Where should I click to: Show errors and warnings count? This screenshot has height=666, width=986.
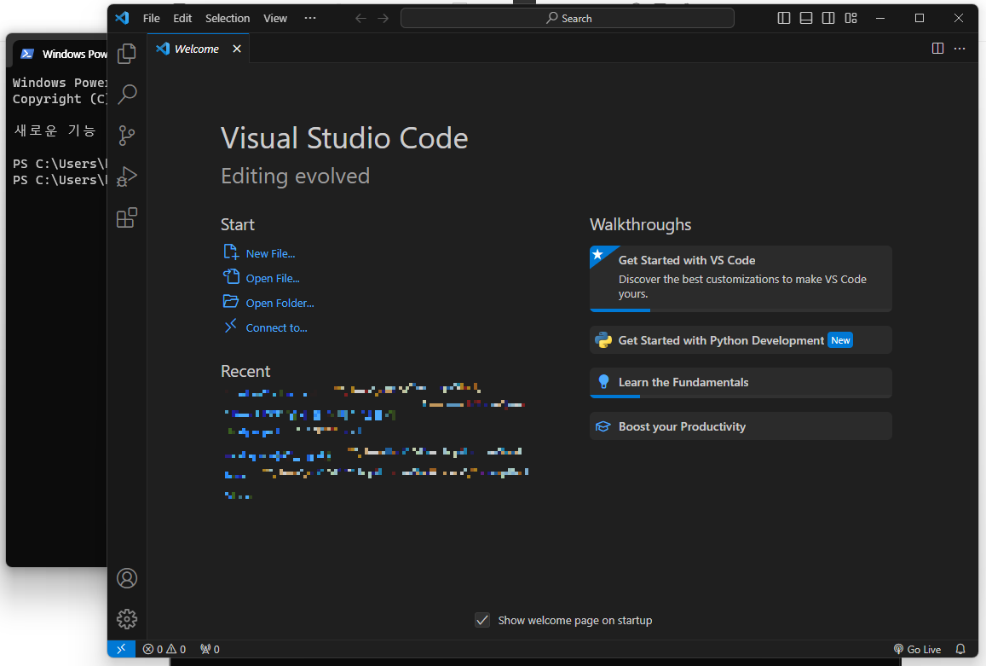(164, 649)
